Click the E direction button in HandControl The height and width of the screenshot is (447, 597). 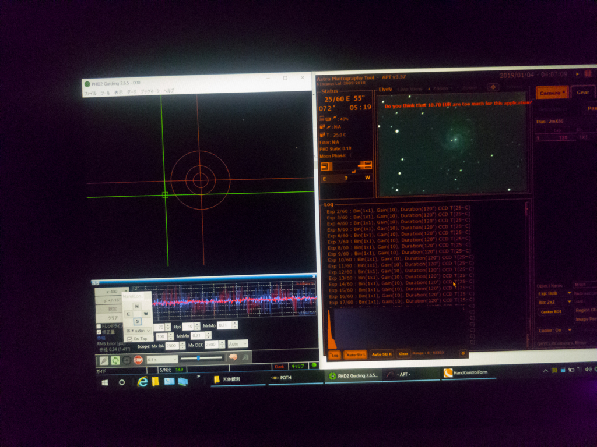click(129, 314)
